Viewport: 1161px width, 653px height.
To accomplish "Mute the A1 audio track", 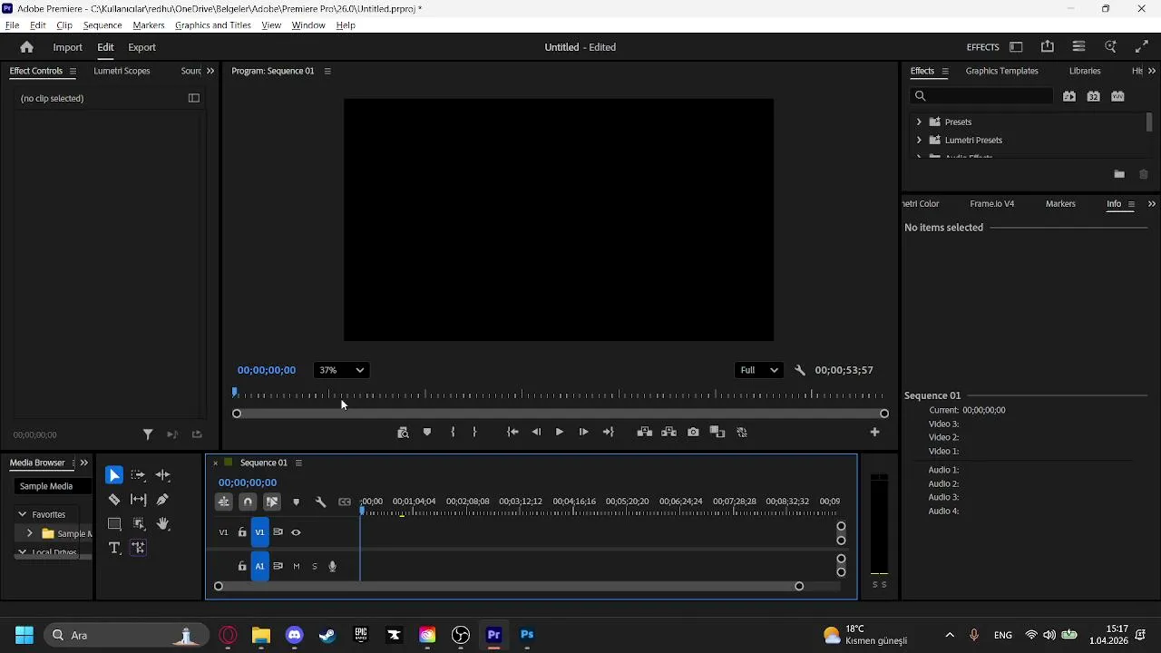I will tap(297, 566).
